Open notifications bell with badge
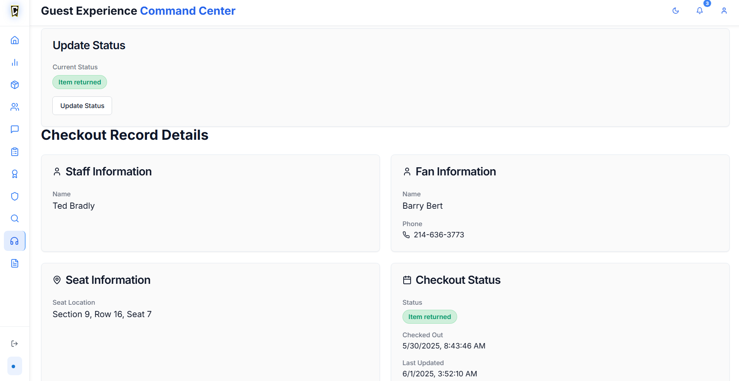Screen dimensions: 739x381 [x=700, y=11]
